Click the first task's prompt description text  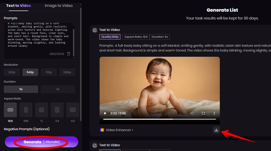[185, 48]
